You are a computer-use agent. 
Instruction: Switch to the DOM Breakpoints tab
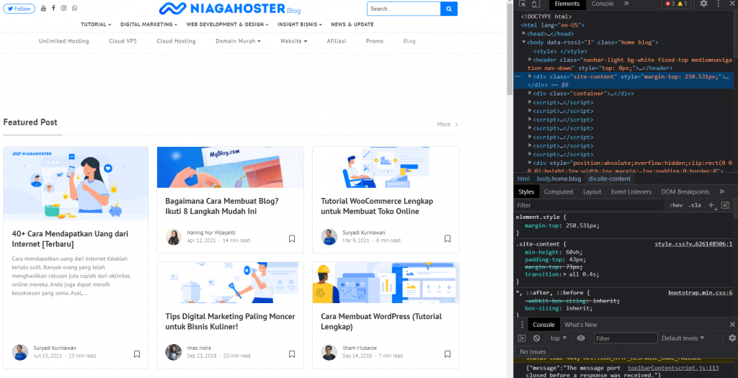[x=685, y=192]
